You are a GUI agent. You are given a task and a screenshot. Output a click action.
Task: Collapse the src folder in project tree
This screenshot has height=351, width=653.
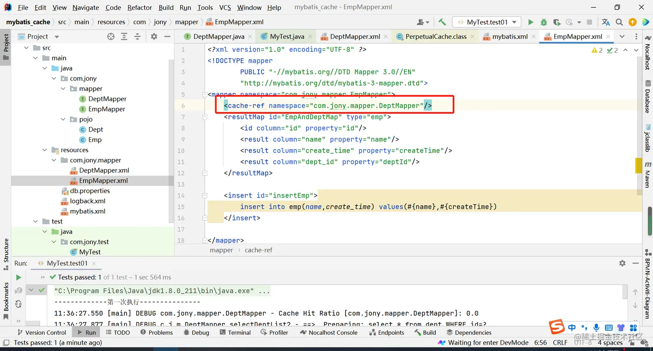coord(26,48)
